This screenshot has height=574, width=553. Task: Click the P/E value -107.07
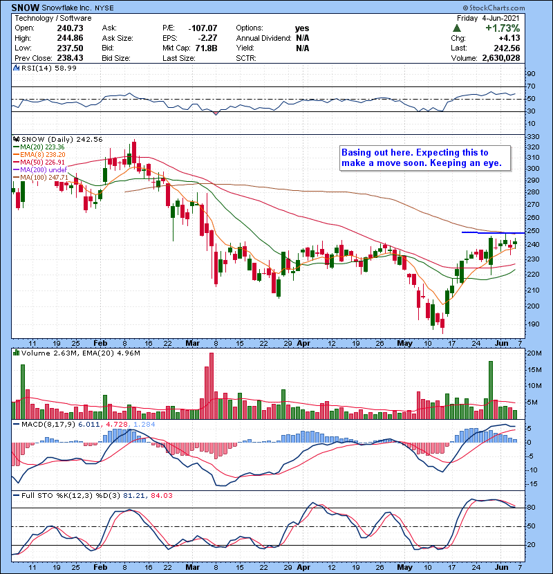tap(203, 28)
